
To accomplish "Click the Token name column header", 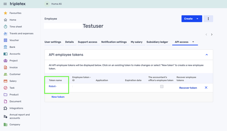I will (55, 80).
